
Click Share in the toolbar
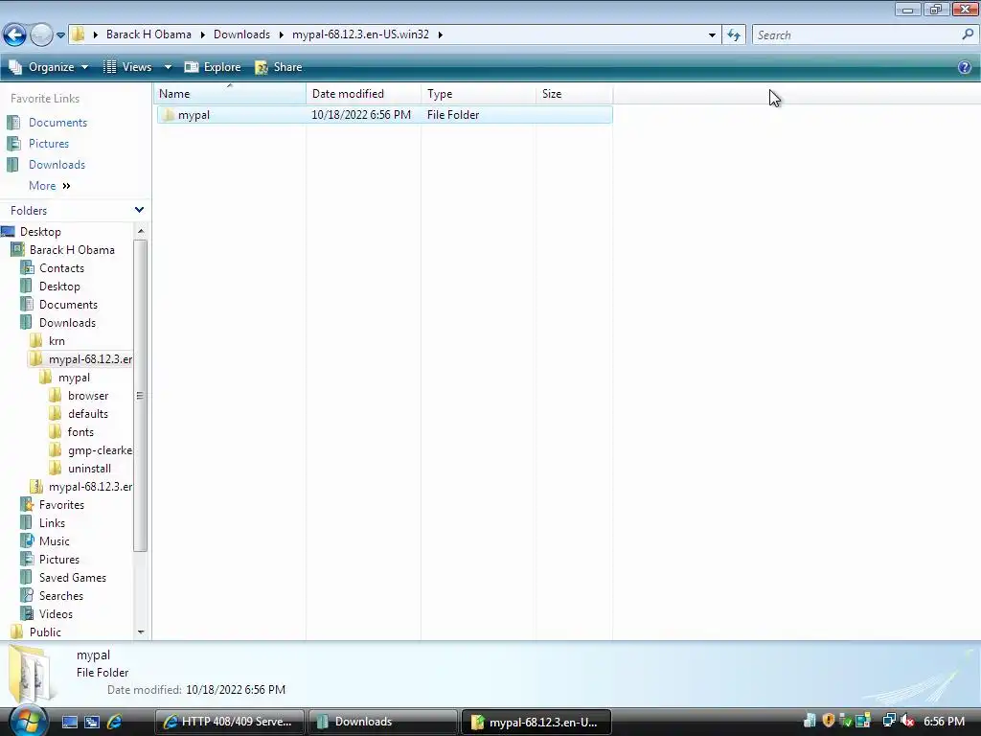(279, 67)
